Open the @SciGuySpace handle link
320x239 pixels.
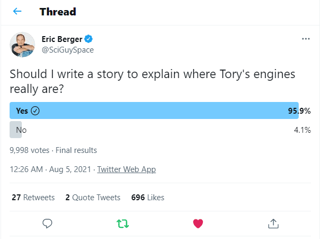[67, 49]
